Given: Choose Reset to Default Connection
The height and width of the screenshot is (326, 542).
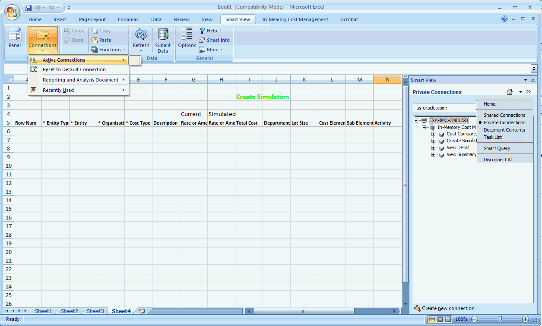Looking at the screenshot, I should click(x=78, y=69).
